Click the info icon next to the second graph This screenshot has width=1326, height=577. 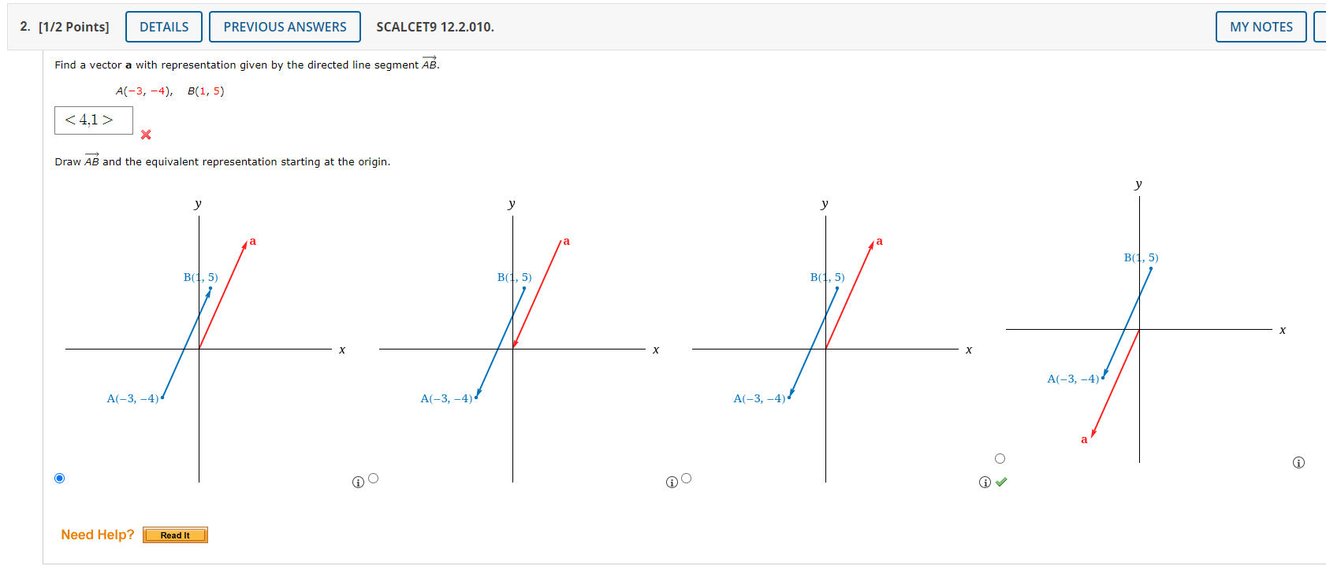click(671, 481)
